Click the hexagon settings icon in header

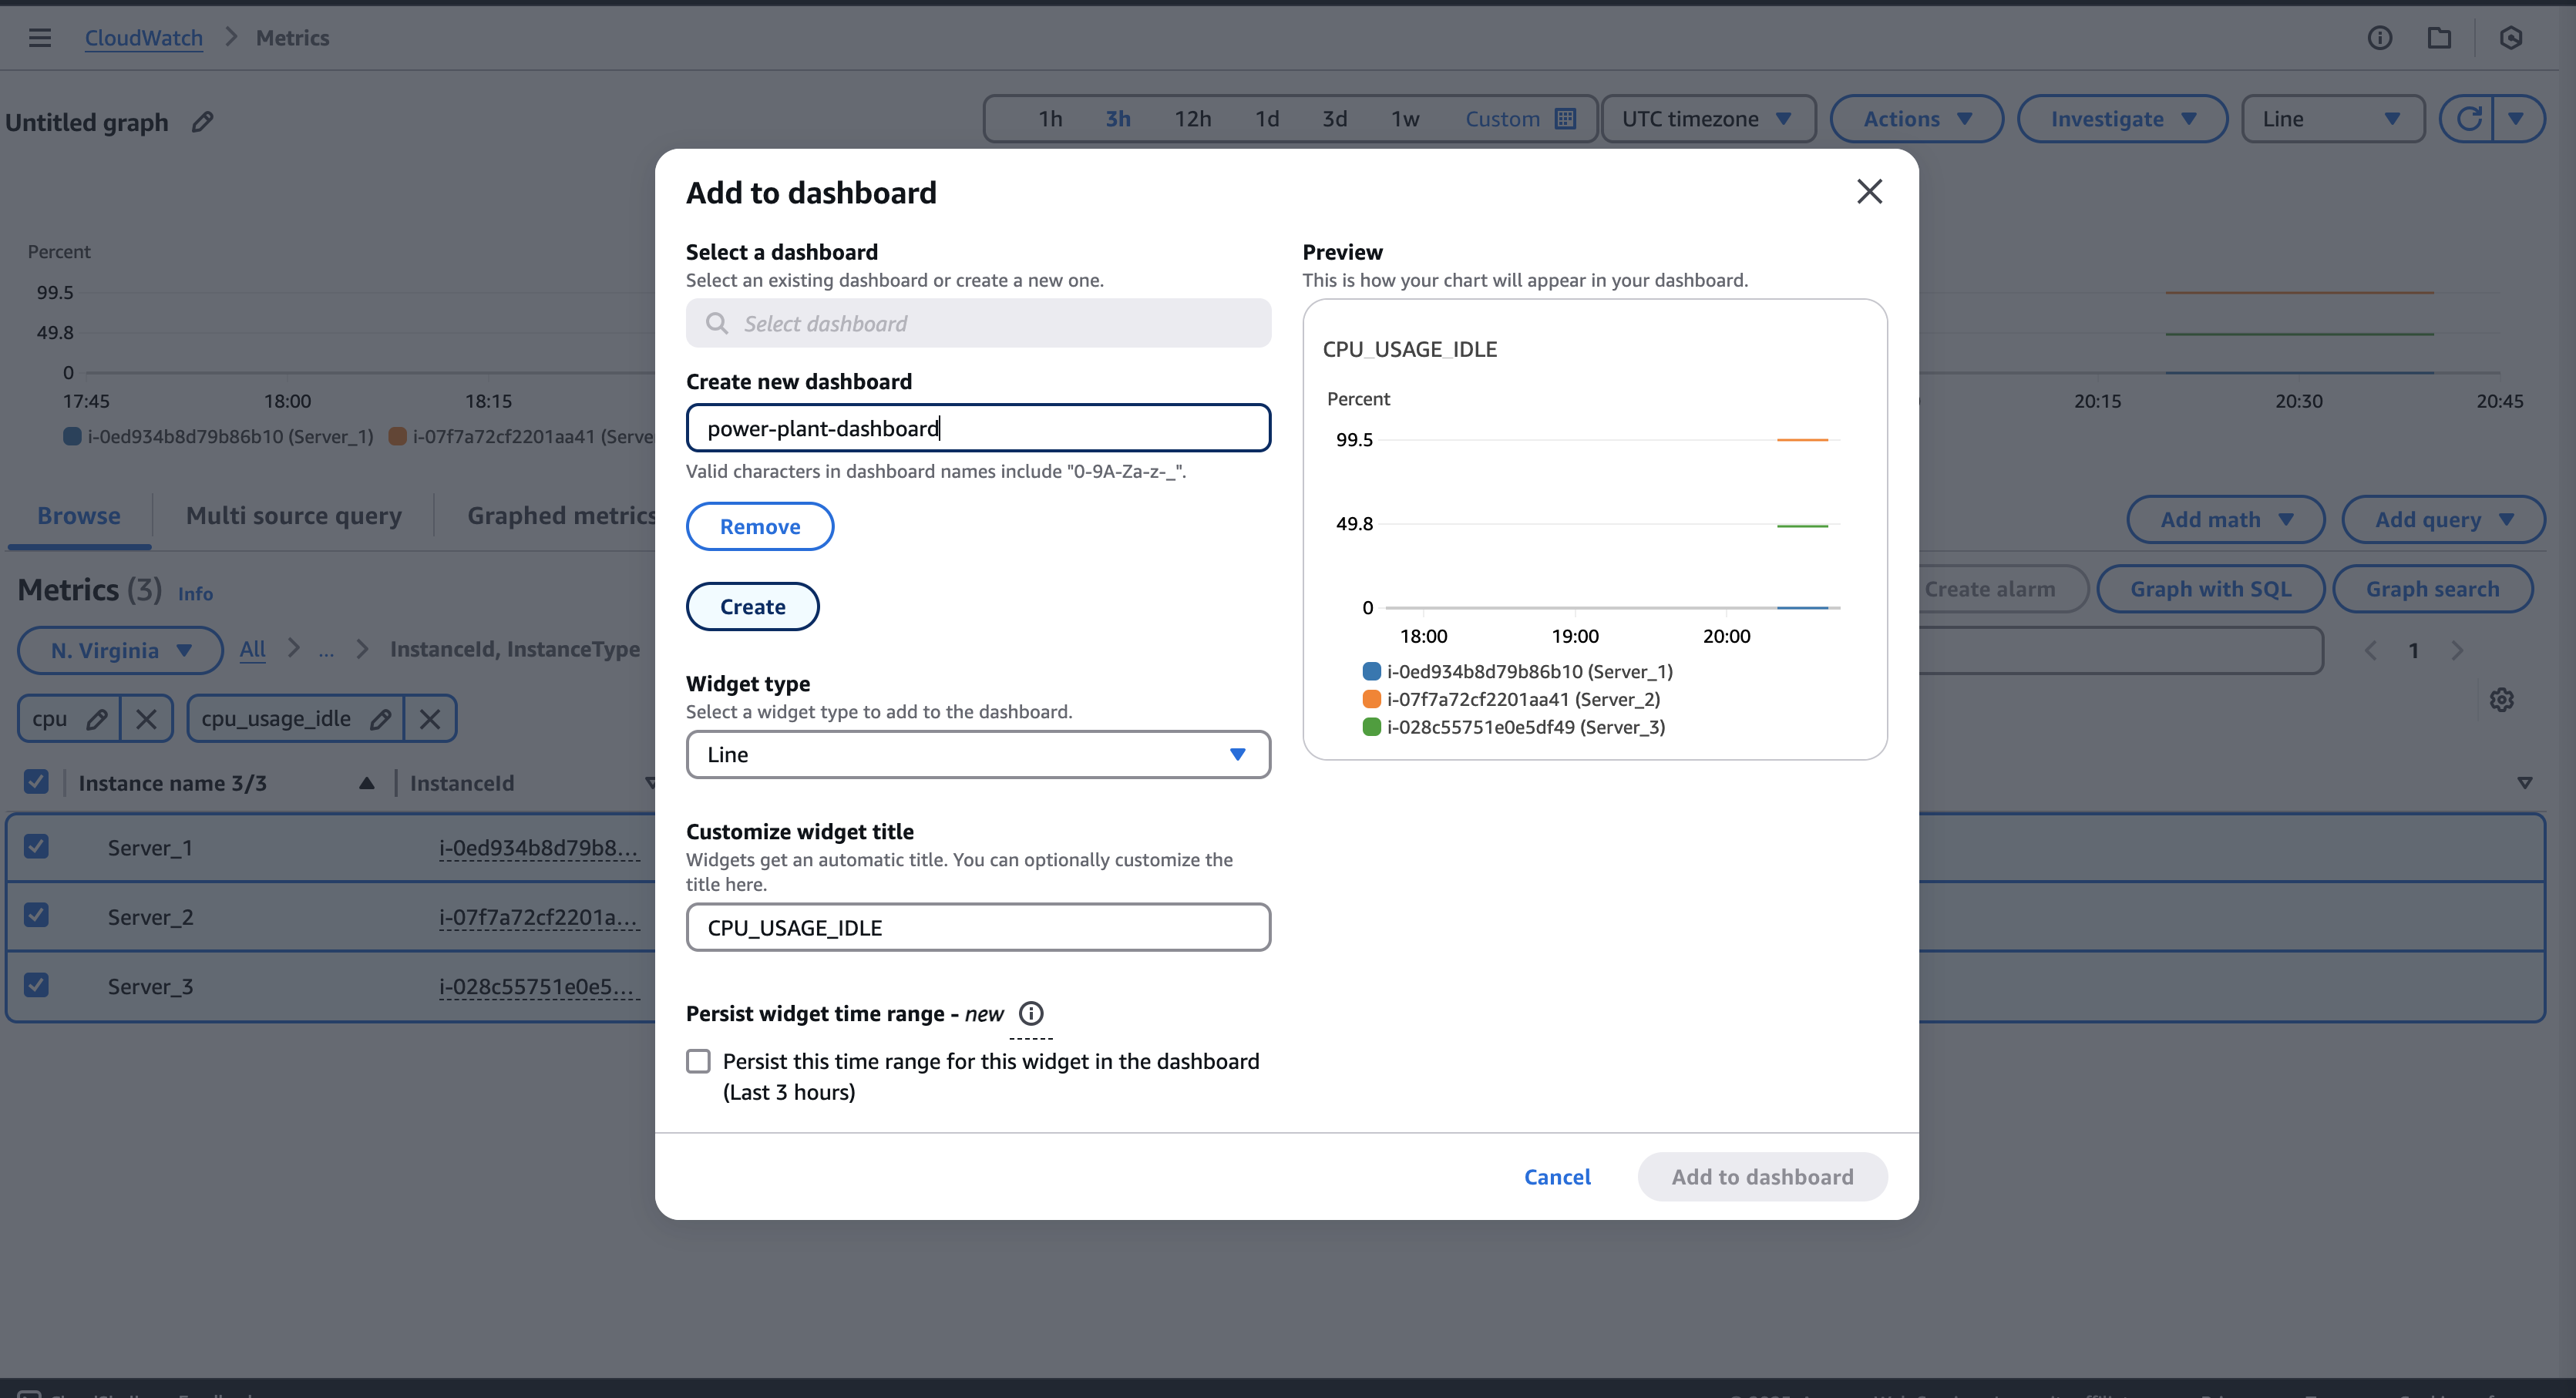point(2511,38)
